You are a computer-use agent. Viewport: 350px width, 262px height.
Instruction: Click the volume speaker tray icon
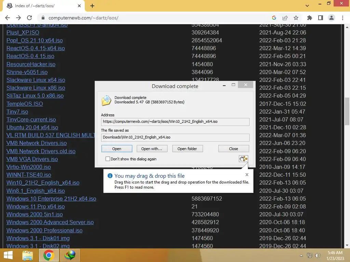(318, 256)
